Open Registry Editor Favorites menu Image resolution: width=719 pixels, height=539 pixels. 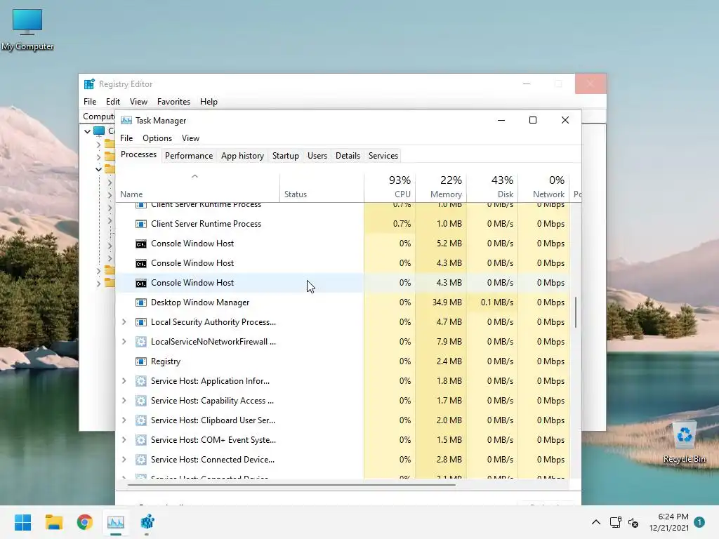tap(174, 102)
